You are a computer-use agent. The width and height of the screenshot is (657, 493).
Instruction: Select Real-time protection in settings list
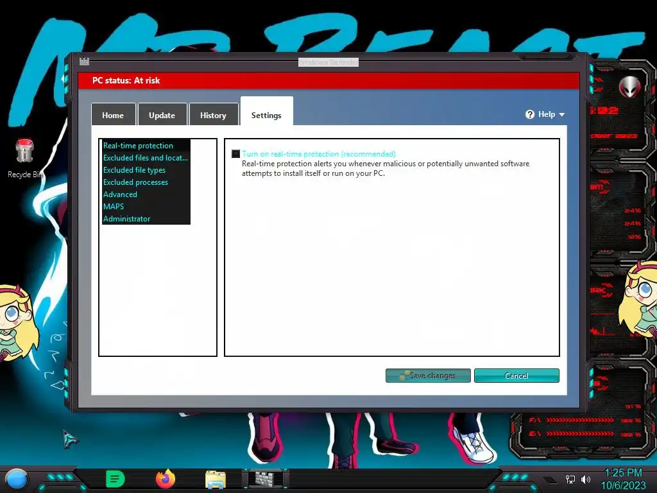tap(138, 146)
